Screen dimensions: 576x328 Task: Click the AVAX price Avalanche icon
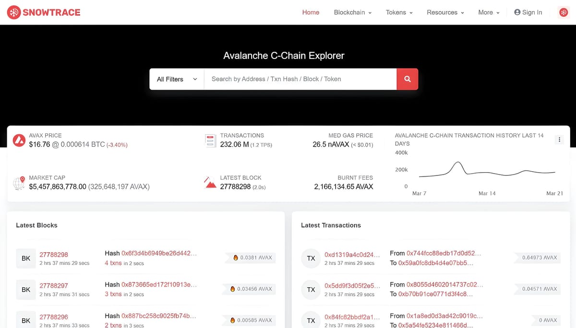(19, 140)
